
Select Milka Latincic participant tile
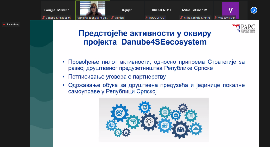[196, 10]
